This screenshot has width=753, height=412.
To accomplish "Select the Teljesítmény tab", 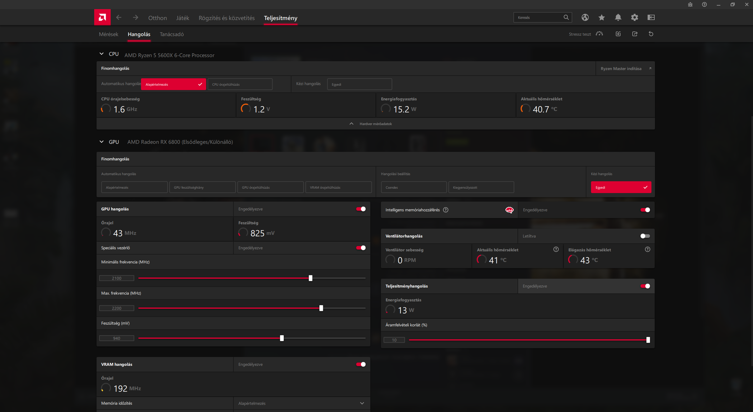I will (x=281, y=18).
